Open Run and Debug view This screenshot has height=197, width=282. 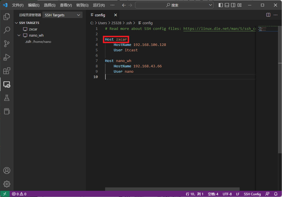(x=6, y=57)
